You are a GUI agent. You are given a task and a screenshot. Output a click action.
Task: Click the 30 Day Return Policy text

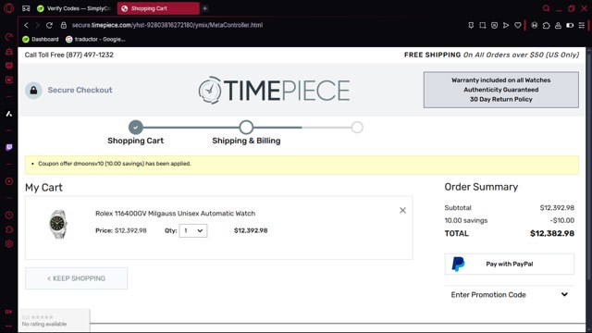tap(501, 99)
